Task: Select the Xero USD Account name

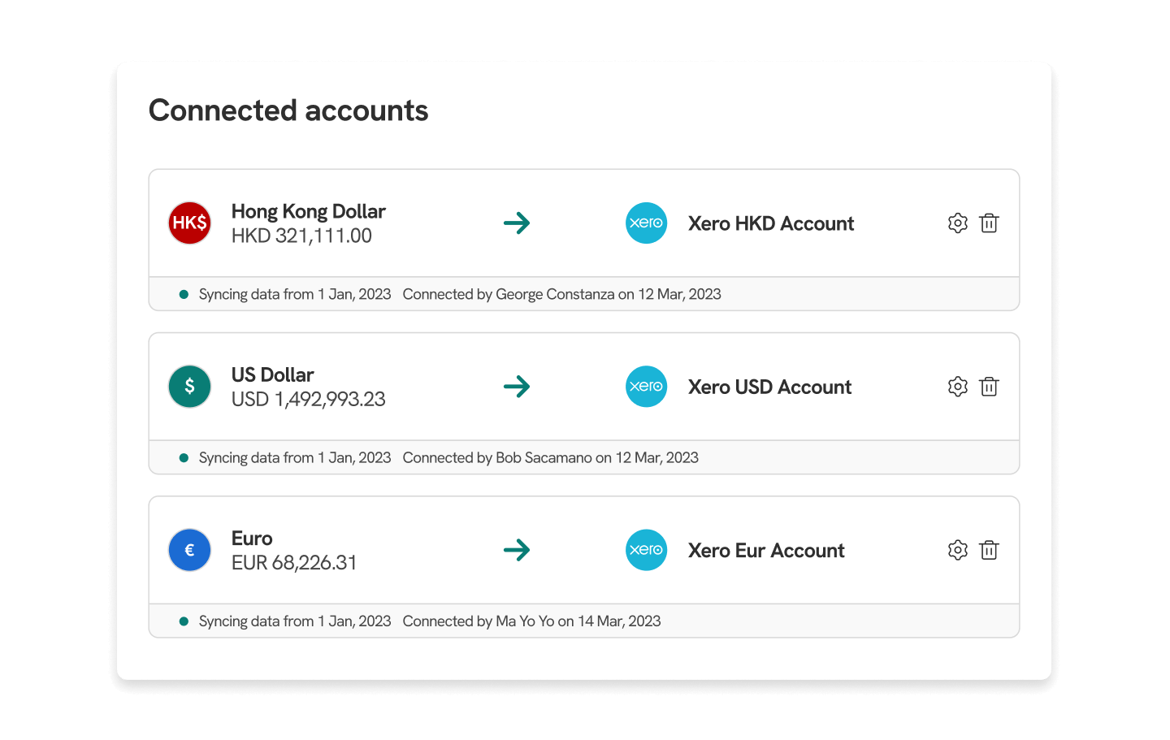Action: point(769,387)
